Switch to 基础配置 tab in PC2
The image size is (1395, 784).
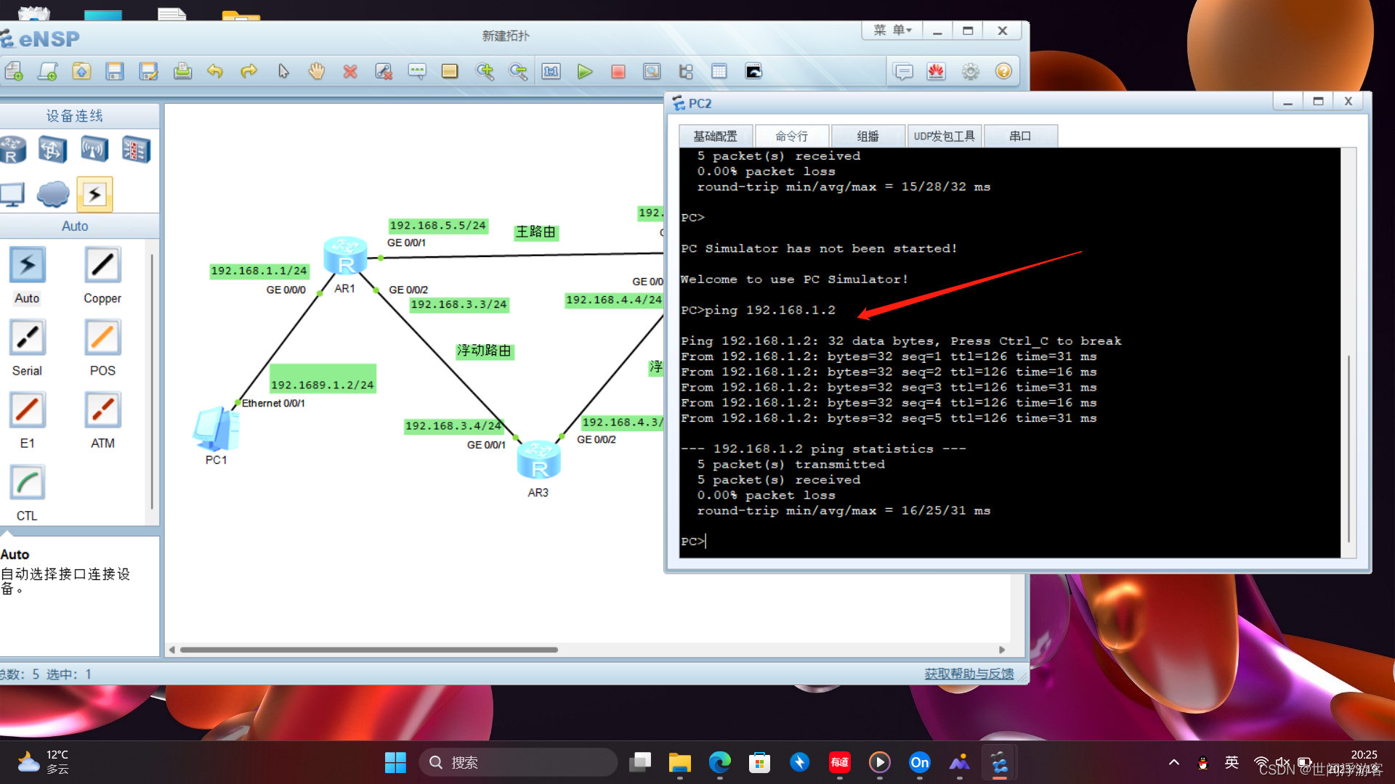[x=715, y=136]
